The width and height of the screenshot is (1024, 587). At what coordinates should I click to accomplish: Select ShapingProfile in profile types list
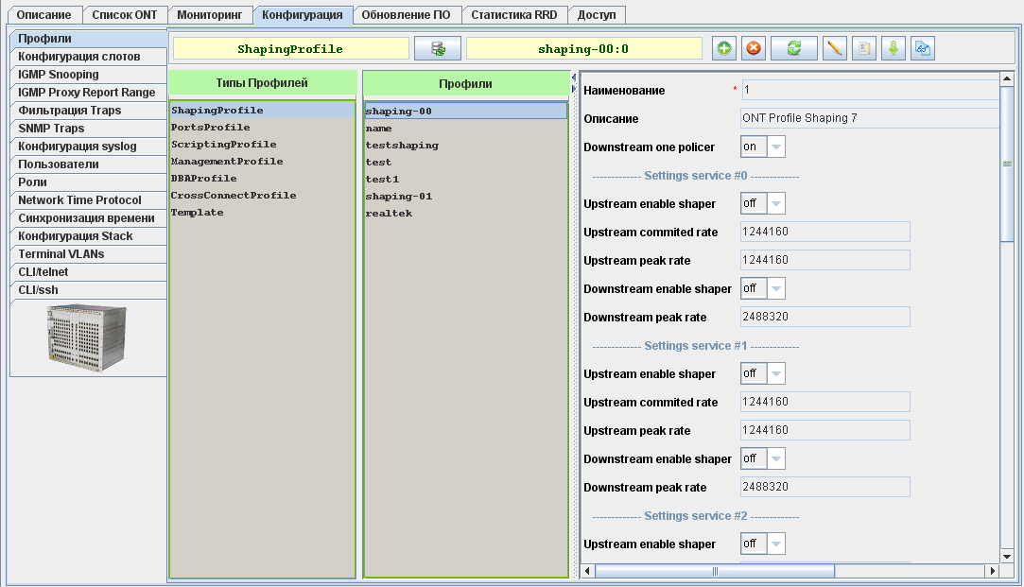(x=263, y=111)
